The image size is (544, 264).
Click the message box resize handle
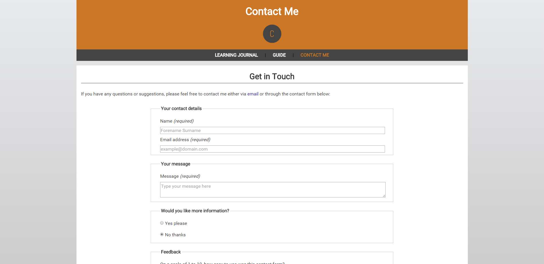coord(384,196)
